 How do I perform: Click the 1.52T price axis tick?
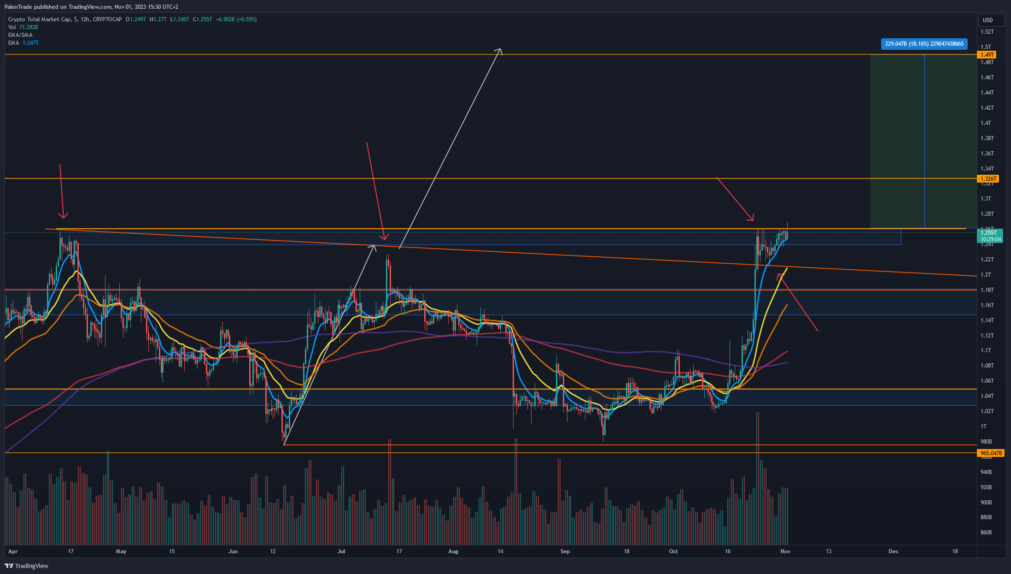point(987,32)
